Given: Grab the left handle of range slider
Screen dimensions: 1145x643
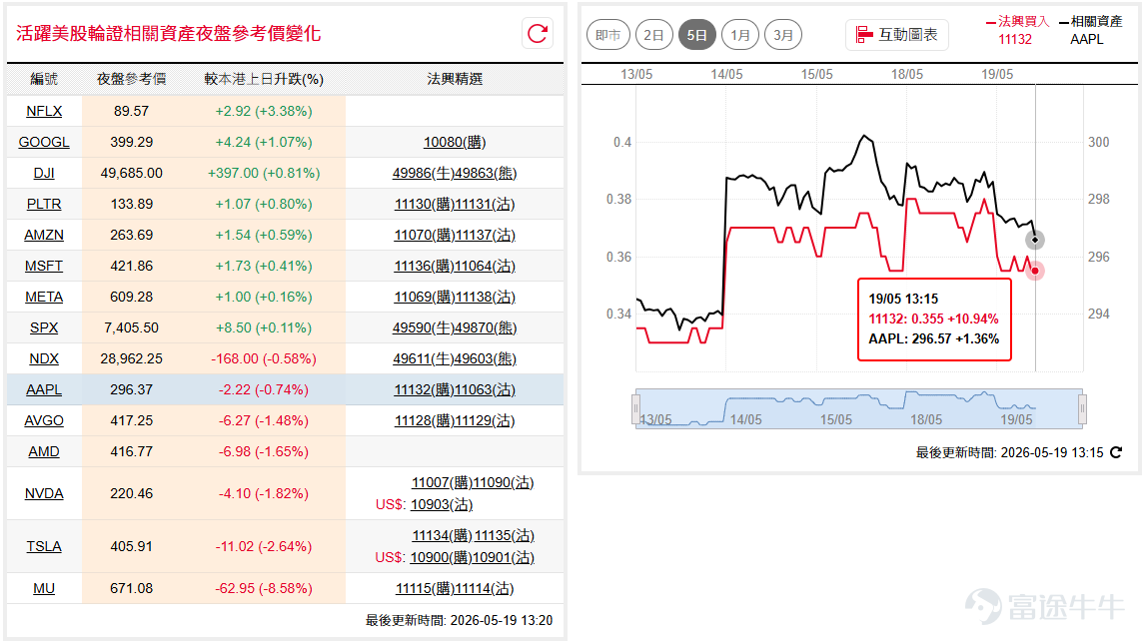Looking at the screenshot, I should tap(636, 408).
